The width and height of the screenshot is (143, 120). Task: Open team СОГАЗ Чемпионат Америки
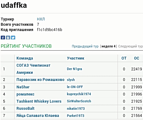pos(34,69)
